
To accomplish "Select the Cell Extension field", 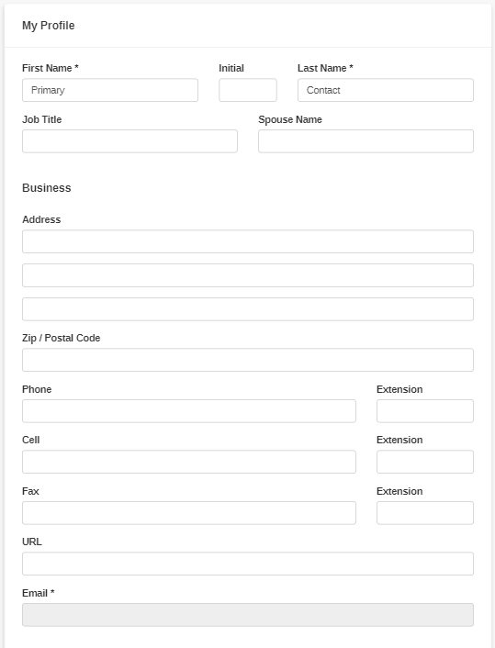I will [x=425, y=462].
